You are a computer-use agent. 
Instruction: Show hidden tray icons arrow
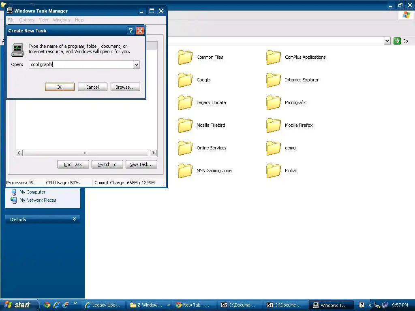[x=370, y=305]
